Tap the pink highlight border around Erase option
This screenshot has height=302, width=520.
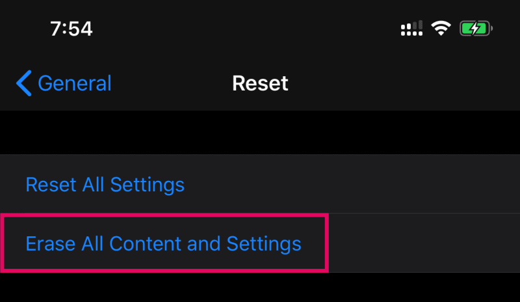coord(164,215)
